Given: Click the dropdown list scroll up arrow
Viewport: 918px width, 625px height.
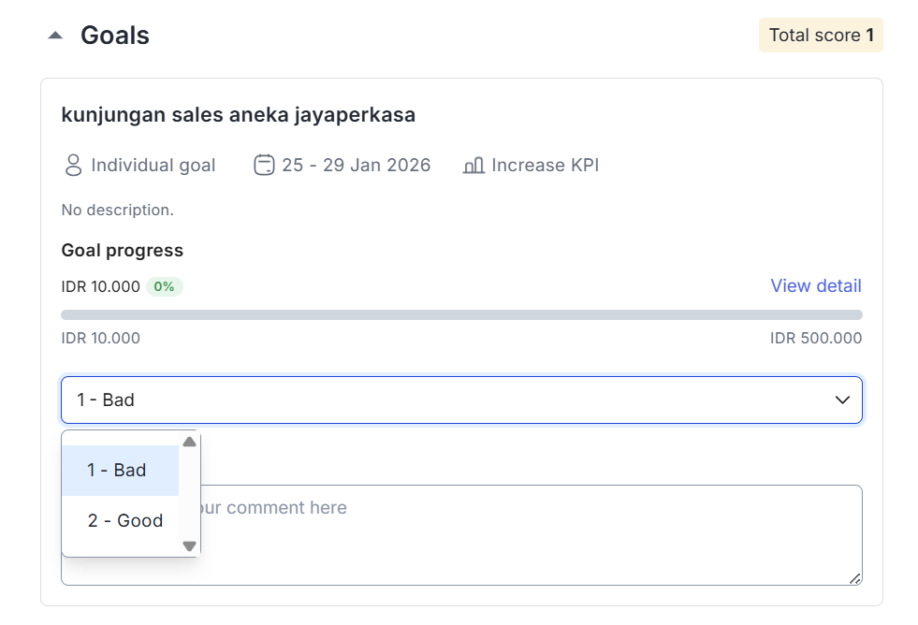Looking at the screenshot, I should (x=190, y=442).
